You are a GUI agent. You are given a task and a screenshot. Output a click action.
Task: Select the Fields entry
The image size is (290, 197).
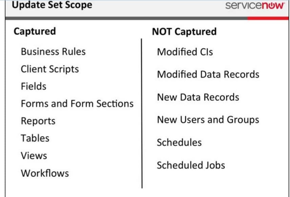(x=34, y=86)
